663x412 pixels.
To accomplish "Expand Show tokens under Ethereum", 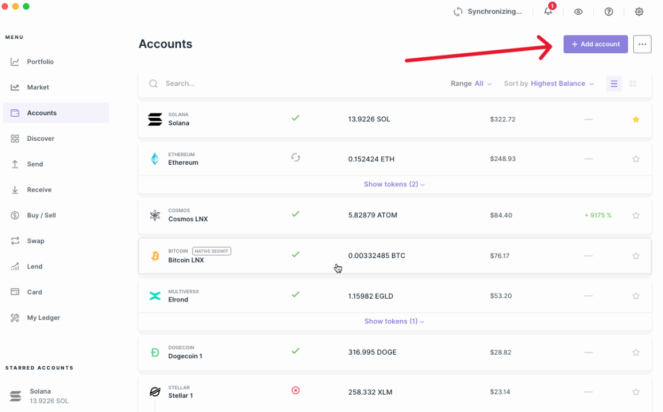I will (x=394, y=184).
